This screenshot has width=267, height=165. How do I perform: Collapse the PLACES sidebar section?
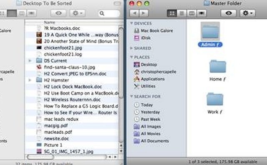click(x=131, y=57)
